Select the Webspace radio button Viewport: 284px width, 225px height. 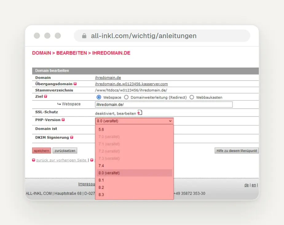pos(99,97)
